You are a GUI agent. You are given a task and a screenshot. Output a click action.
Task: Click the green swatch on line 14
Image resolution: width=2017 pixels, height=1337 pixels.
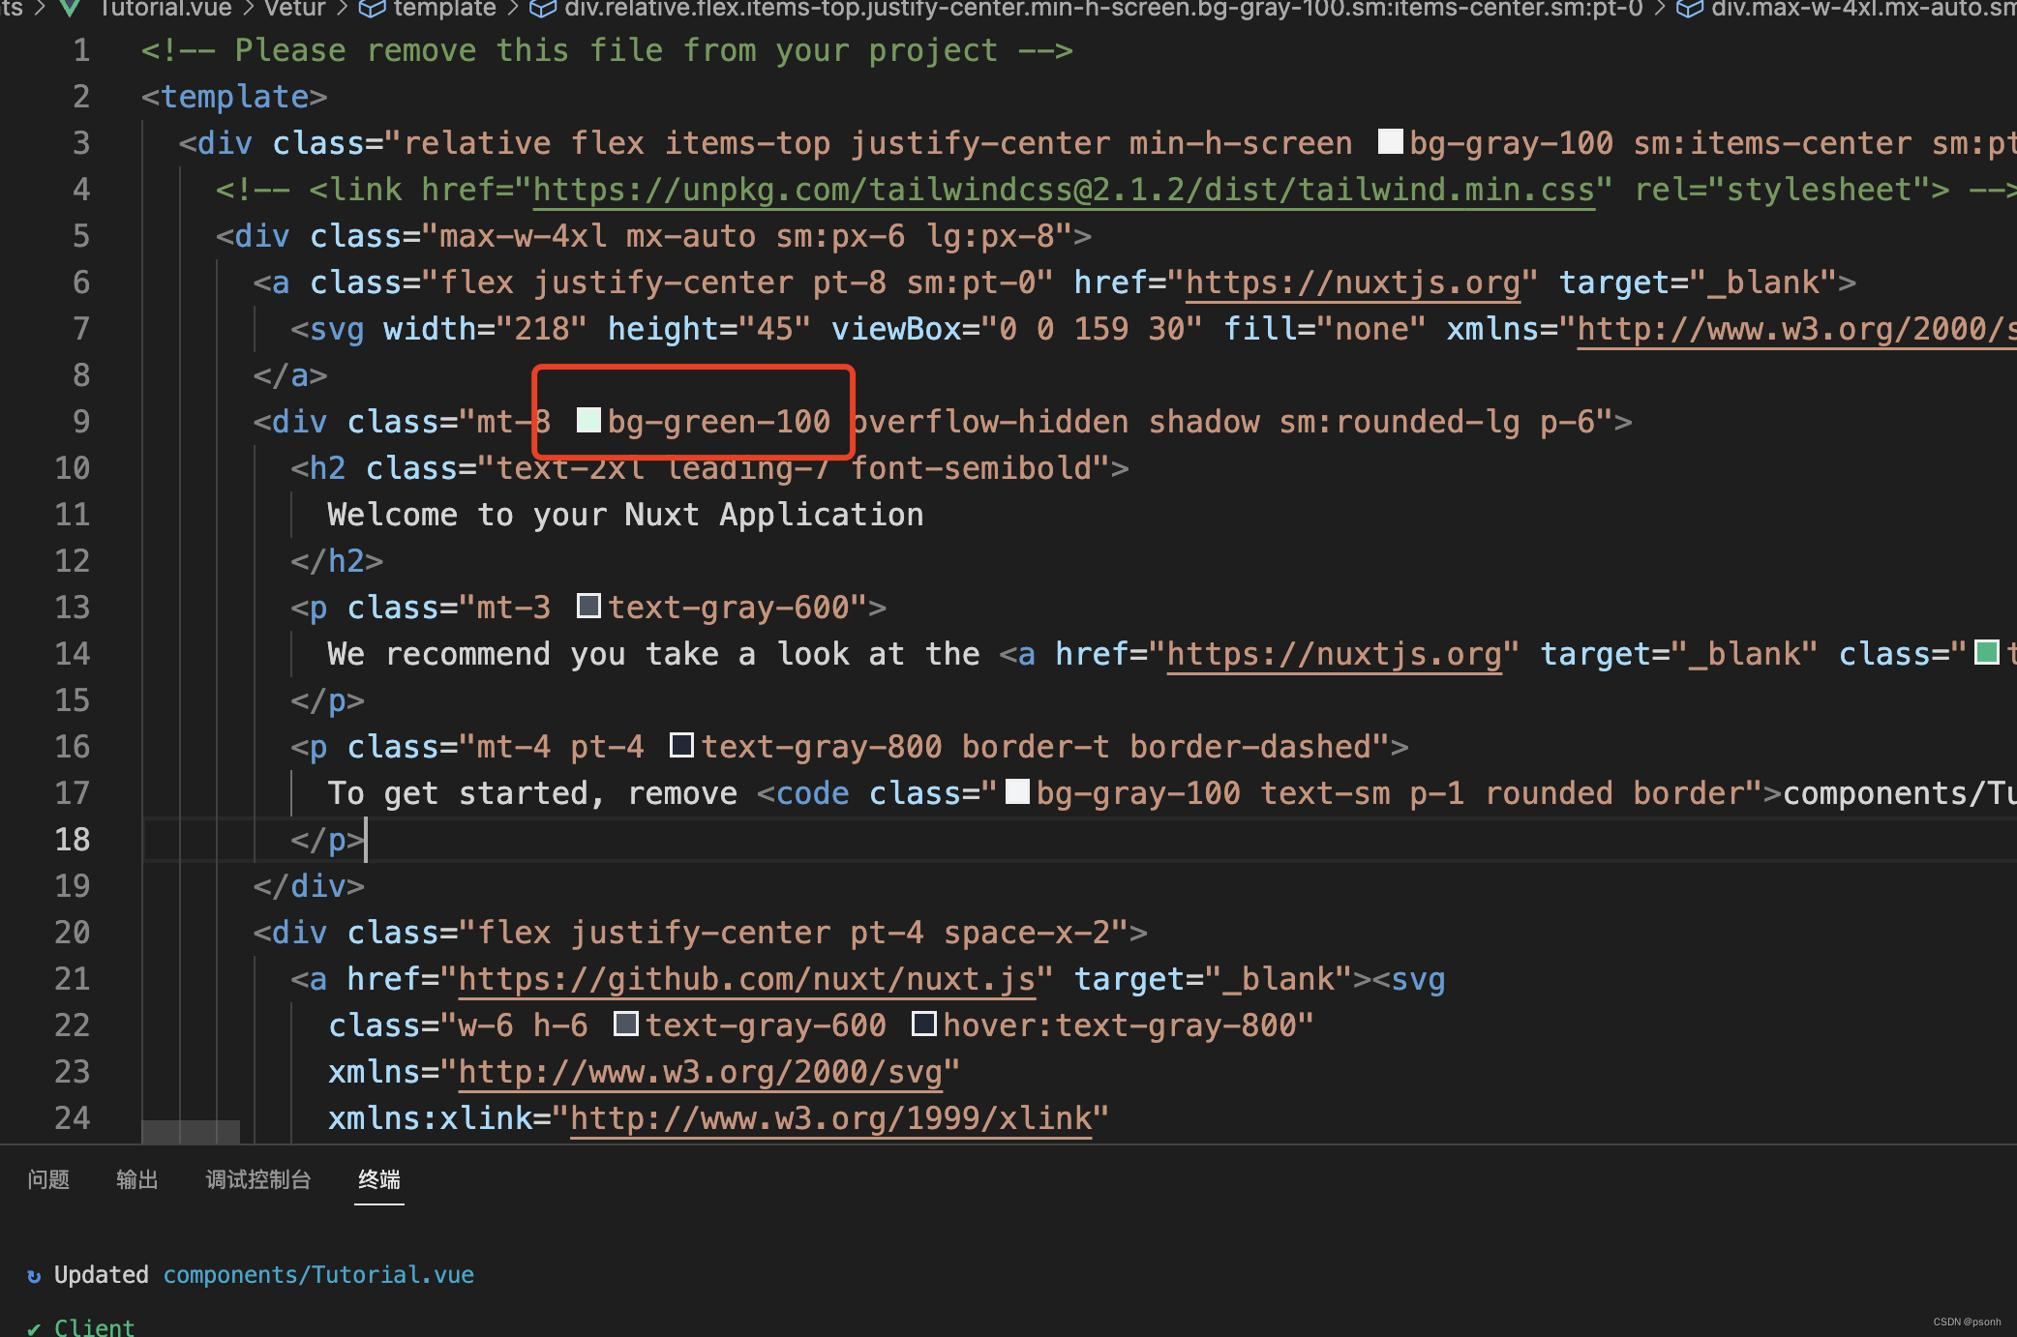1987,652
